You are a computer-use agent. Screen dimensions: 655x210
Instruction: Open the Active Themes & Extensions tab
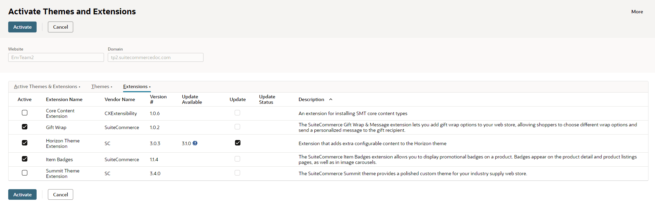[x=47, y=87]
